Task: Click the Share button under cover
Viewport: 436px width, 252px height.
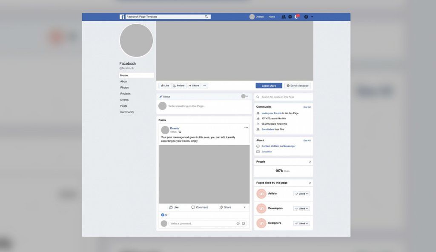Action: pyautogui.click(x=194, y=86)
